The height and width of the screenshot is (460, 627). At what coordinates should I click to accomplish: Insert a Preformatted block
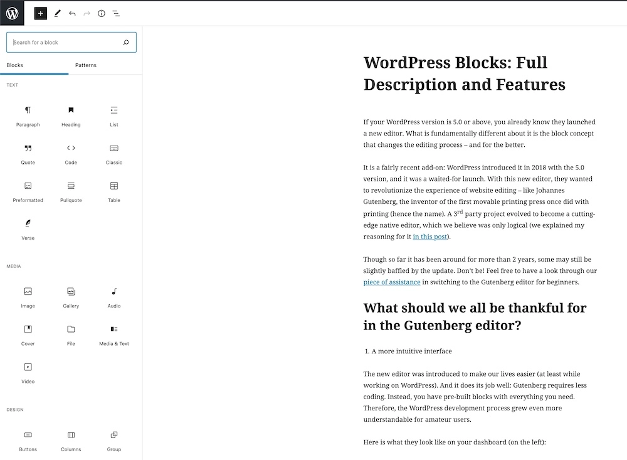pyautogui.click(x=28, y=192)
